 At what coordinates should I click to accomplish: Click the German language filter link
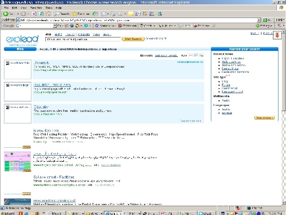(227, 113)
